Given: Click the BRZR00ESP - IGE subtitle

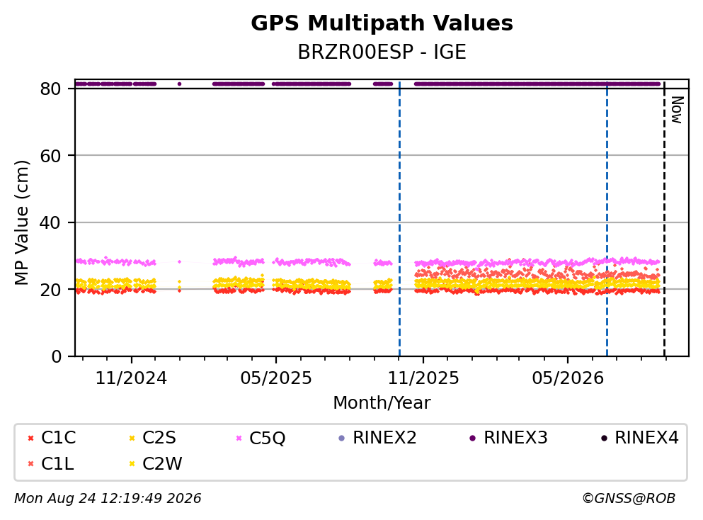Looking at the screenshot, I should (x=382, y=52).
